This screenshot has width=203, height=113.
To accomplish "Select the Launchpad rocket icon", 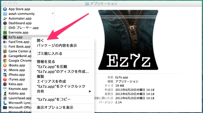I will coord(5,98).
